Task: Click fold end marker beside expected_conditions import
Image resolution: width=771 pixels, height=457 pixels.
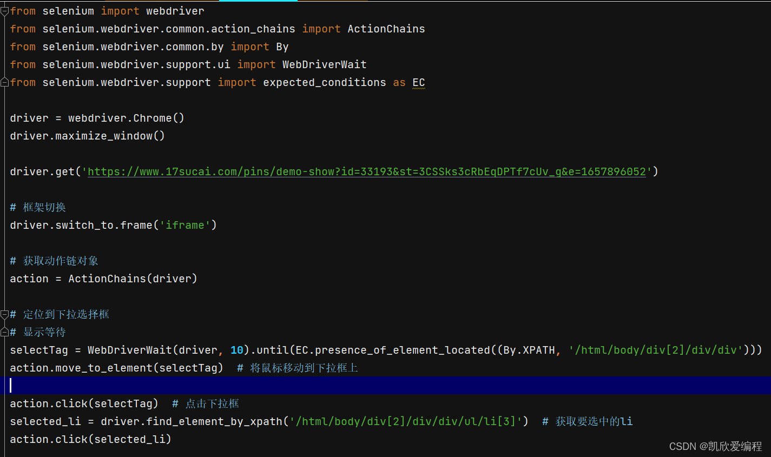Action: click(5, 83)
